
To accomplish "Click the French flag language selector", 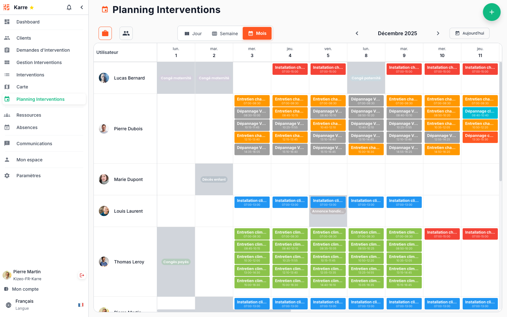I will [x=81, y=304].
